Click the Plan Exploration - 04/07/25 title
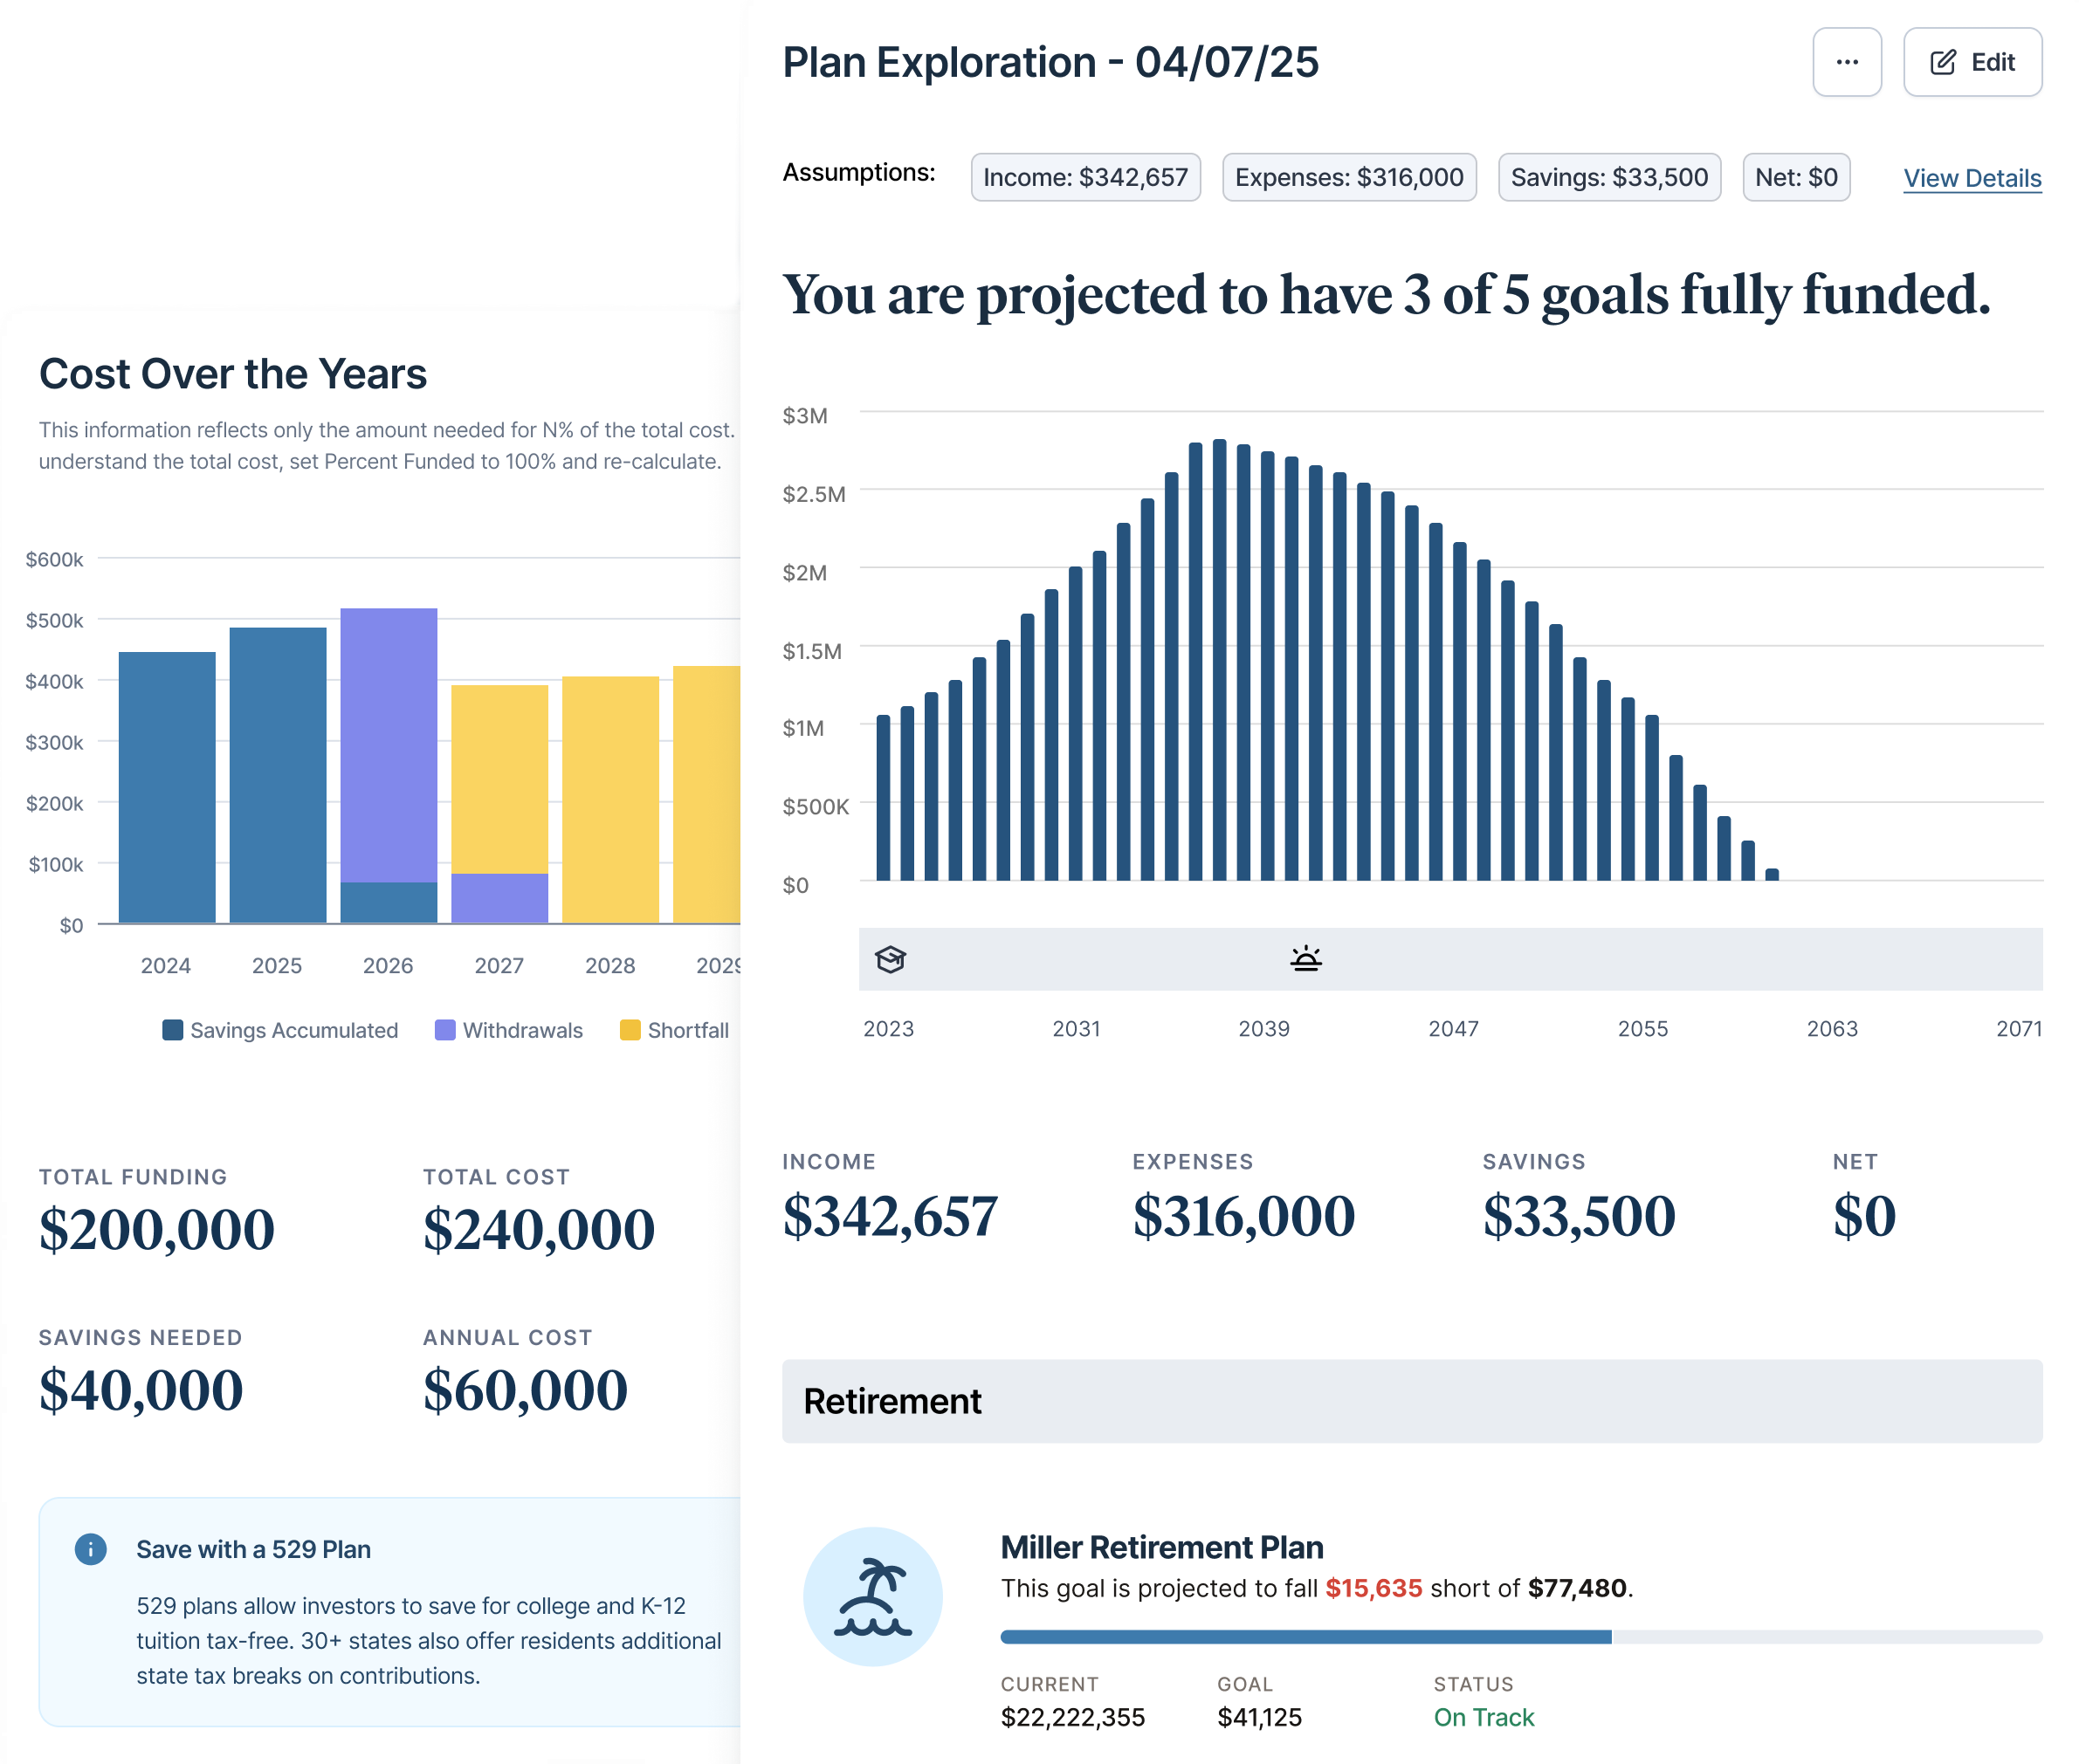Viewport: 2079px width, 1764px height. click(x=1050, y=62)
